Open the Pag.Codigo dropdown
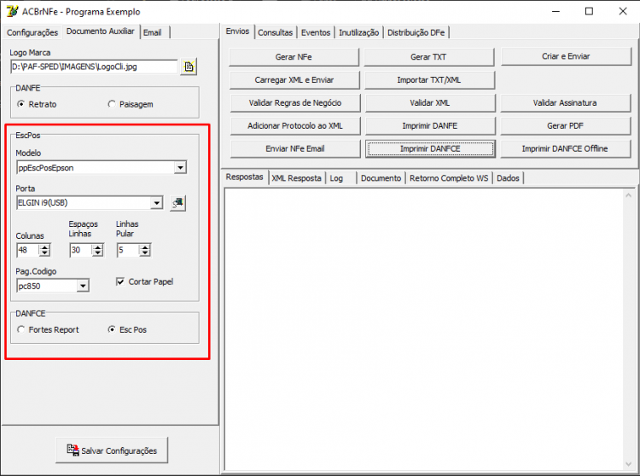The width and height of the screenshot is (640, 476). [x=83, y=286]
